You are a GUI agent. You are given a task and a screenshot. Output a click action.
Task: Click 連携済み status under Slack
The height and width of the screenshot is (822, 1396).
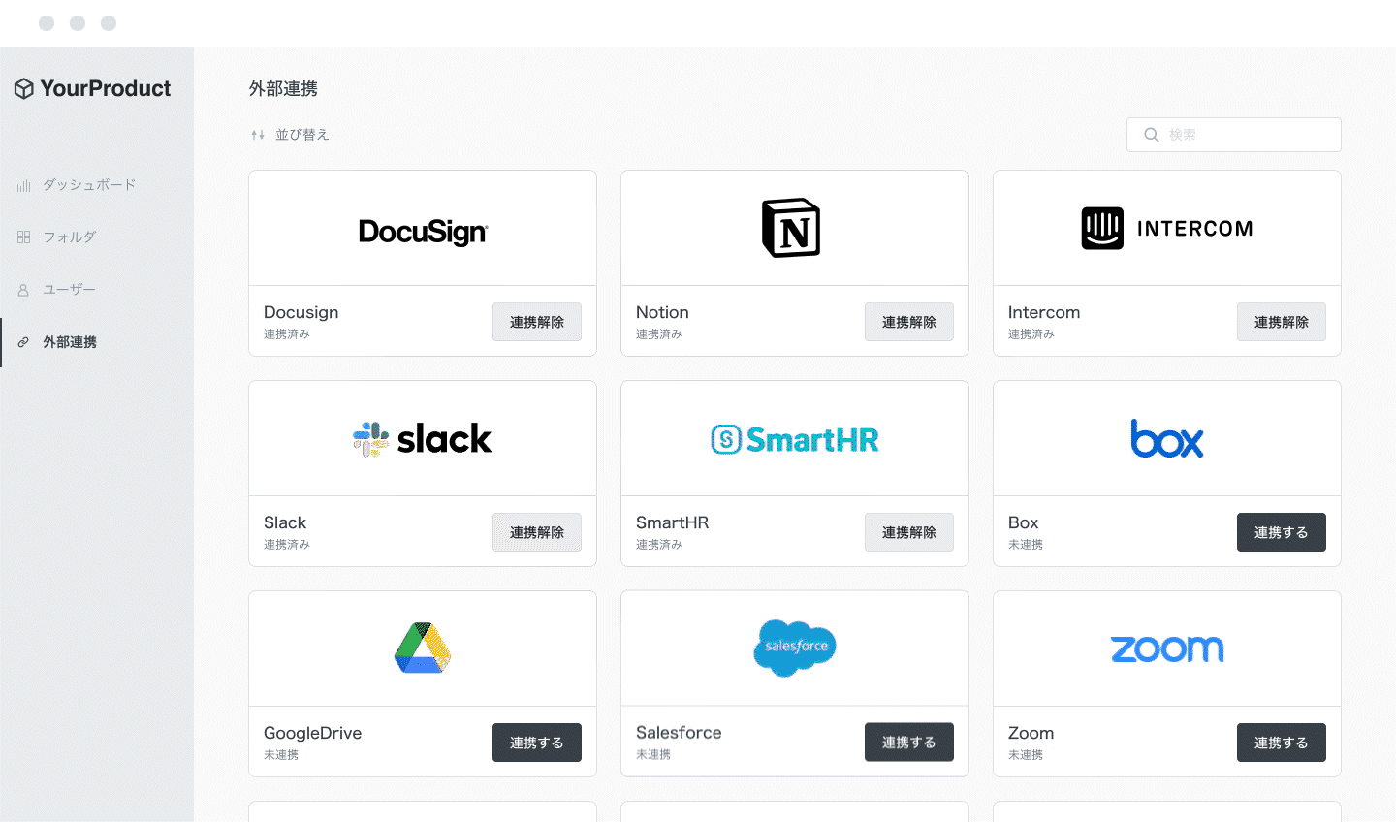(x=287, y=545)
